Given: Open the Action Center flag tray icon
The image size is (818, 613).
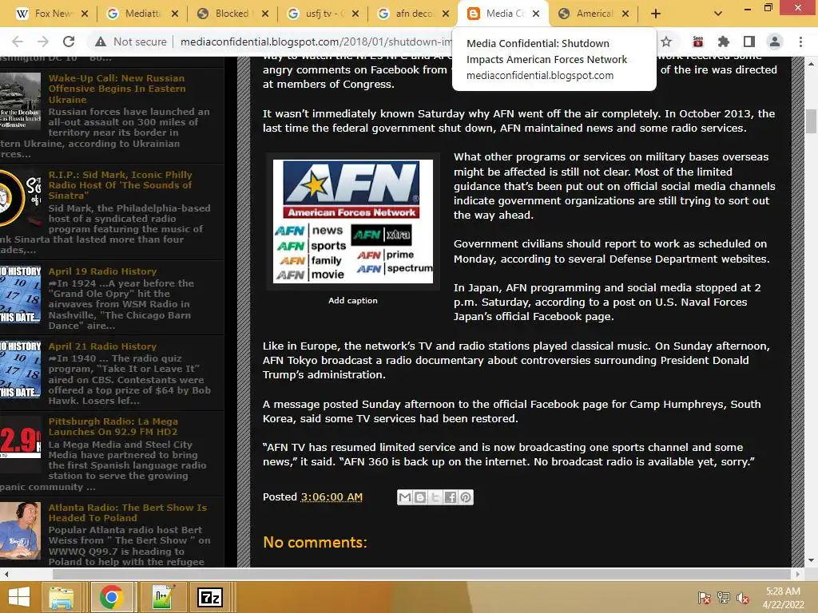Looking at the screenshot, I should tap(705, 598).
